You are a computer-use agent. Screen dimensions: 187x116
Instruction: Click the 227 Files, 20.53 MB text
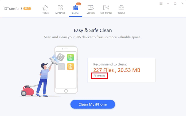pyautogui.click(x=117, y=70)
